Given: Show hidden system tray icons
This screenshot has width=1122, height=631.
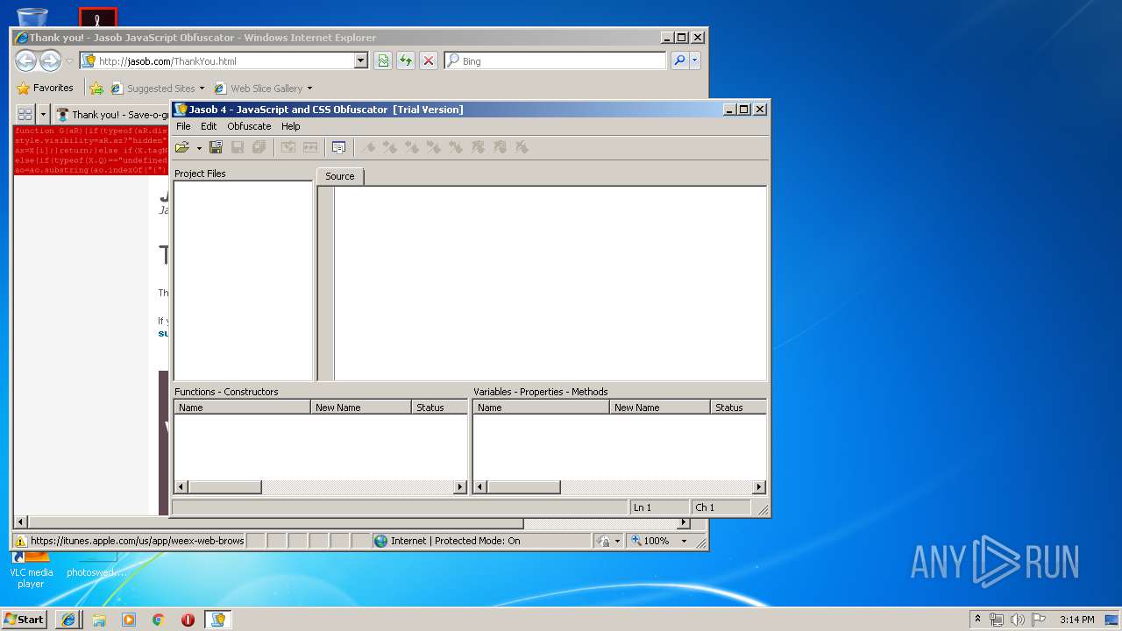Looking at the screenshot, I should [977, 619].
